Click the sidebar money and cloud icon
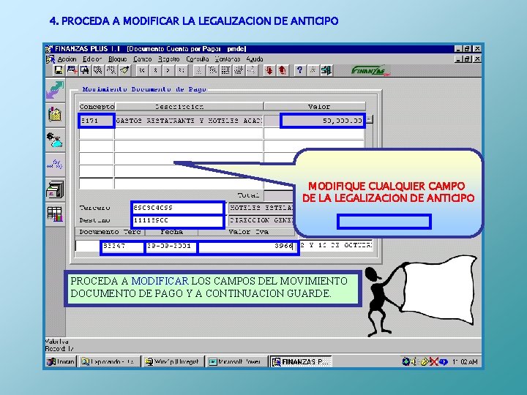 55,140
